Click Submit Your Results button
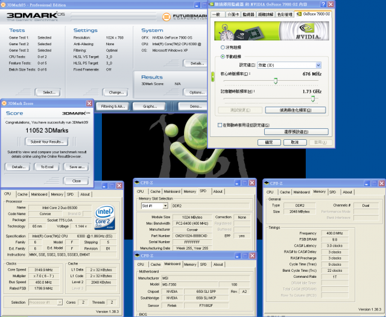The image size is (386, 317). click(47, 142)
